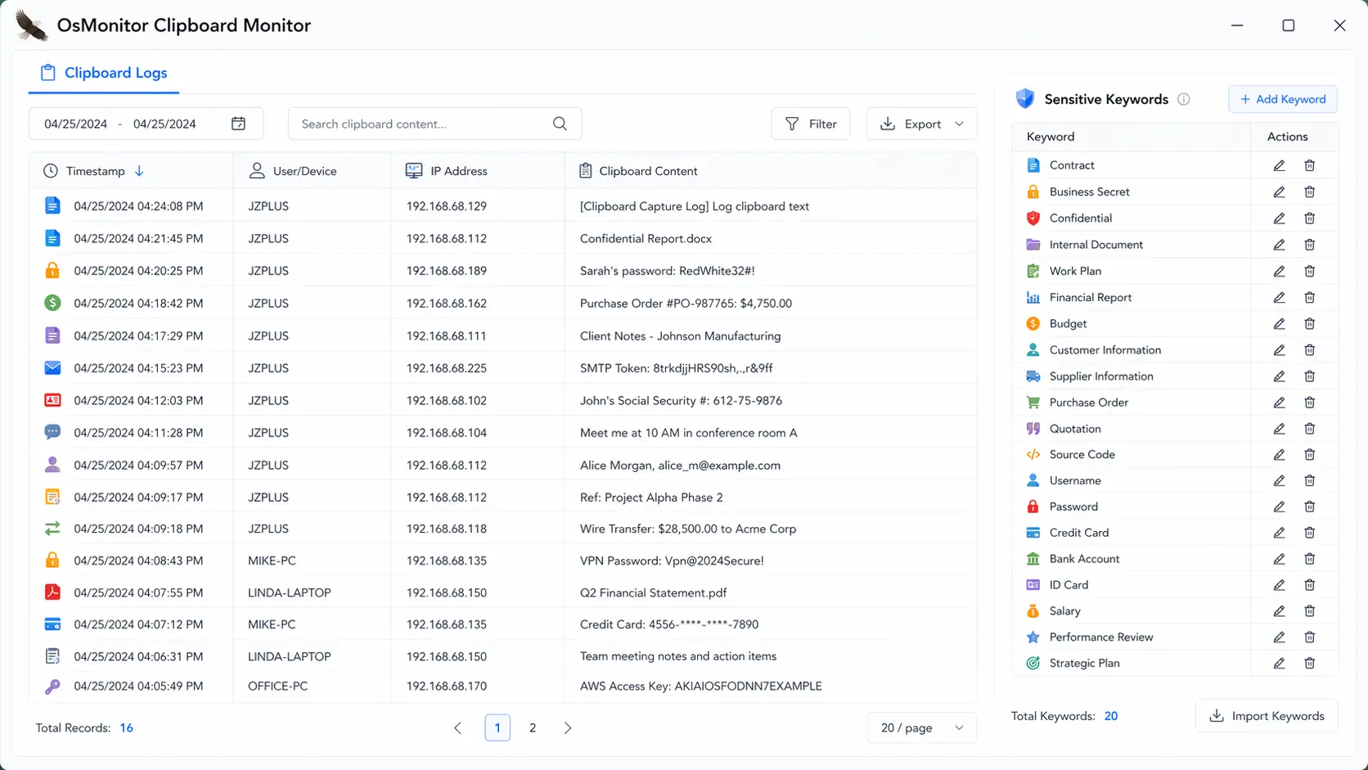Click IP address 192.168.68.225

(447, 368)
